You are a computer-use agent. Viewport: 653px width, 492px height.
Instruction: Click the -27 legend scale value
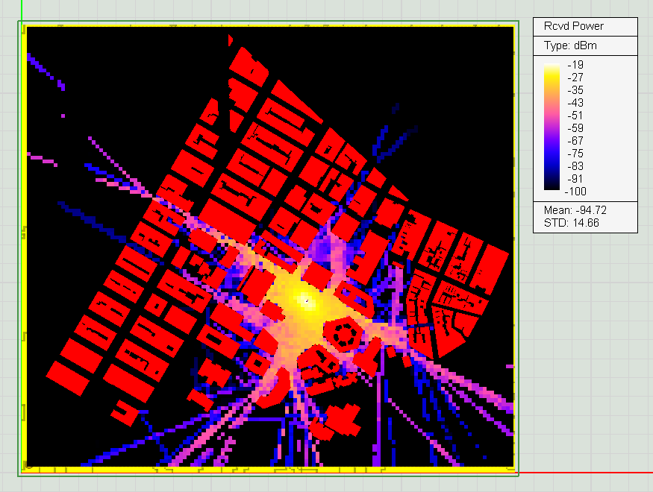[575, 78]
